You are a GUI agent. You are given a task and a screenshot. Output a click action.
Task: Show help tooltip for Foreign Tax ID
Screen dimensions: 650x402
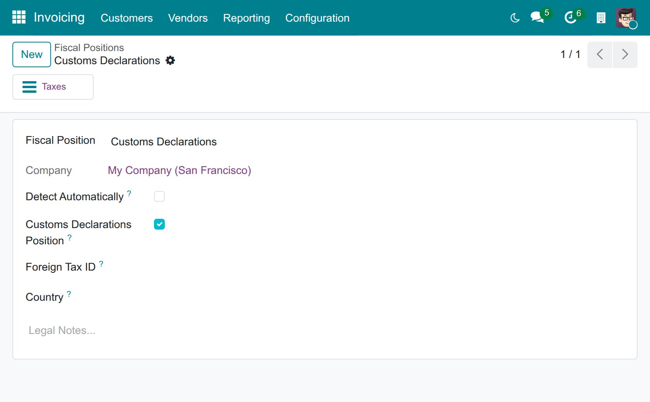click(101, 264)
